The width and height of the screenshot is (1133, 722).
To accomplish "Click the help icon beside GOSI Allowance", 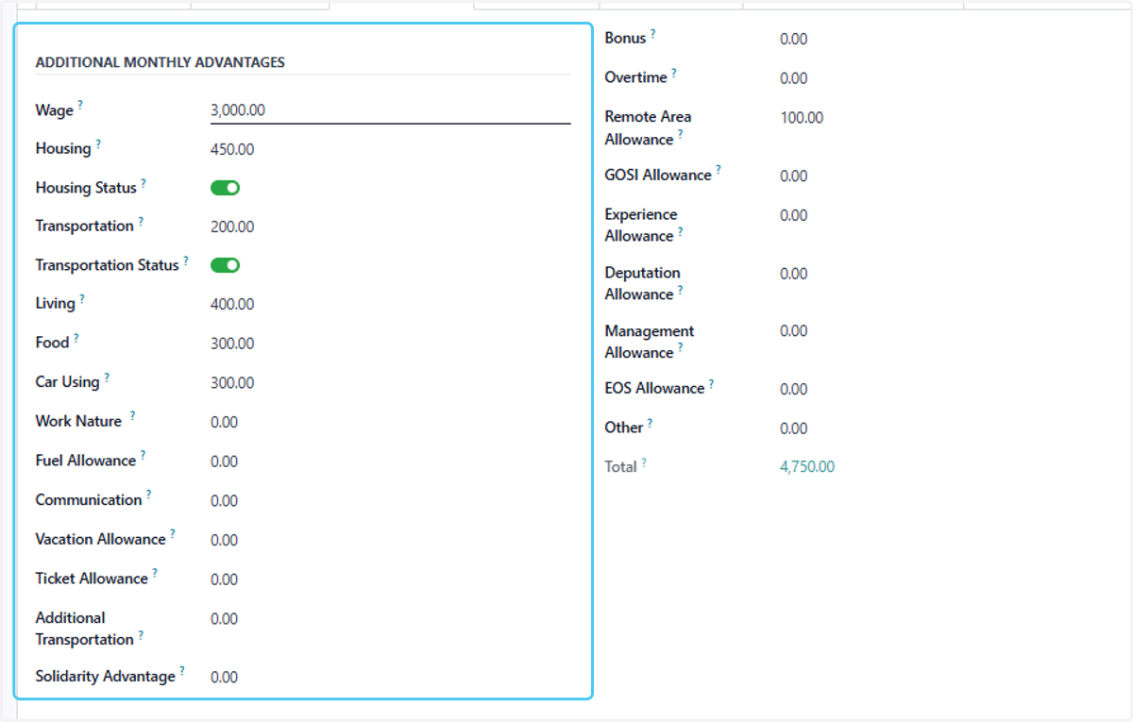I will pos(719,170).
